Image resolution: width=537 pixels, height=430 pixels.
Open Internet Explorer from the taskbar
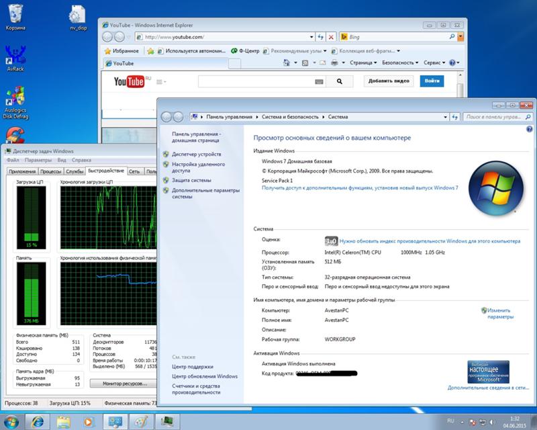point(38,422)
